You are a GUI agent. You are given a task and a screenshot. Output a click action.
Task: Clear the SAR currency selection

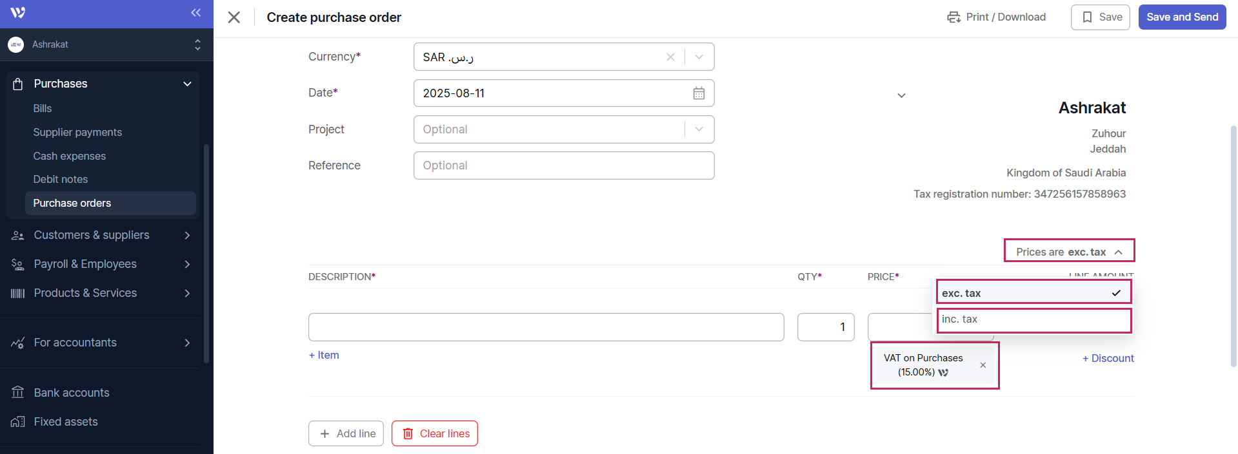coord(670,57)
